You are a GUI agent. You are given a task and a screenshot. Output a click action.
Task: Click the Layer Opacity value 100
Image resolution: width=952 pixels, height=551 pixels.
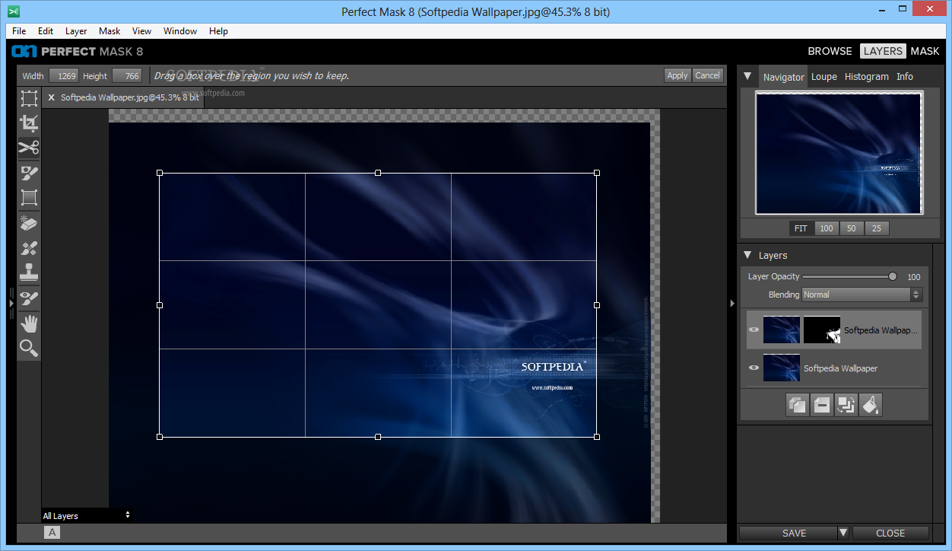coord(914,277)
